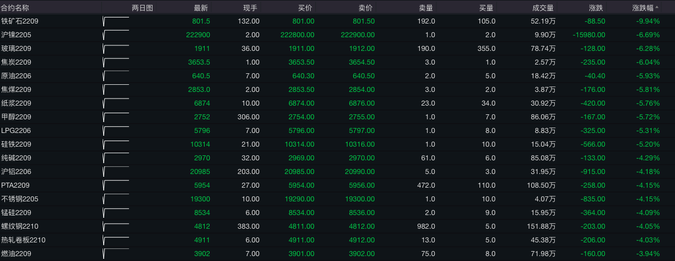Click the 热轧卷板2210 contract name
Screen dimensions: 675x261
(23, 240)
